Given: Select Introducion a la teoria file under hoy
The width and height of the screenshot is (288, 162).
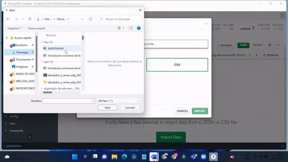Looking at the screenshot, I should (x=62, y=55).
